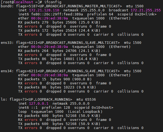Click '(Local Loopback)' text
Screen dimensions: 163x132
coord(85,112)
